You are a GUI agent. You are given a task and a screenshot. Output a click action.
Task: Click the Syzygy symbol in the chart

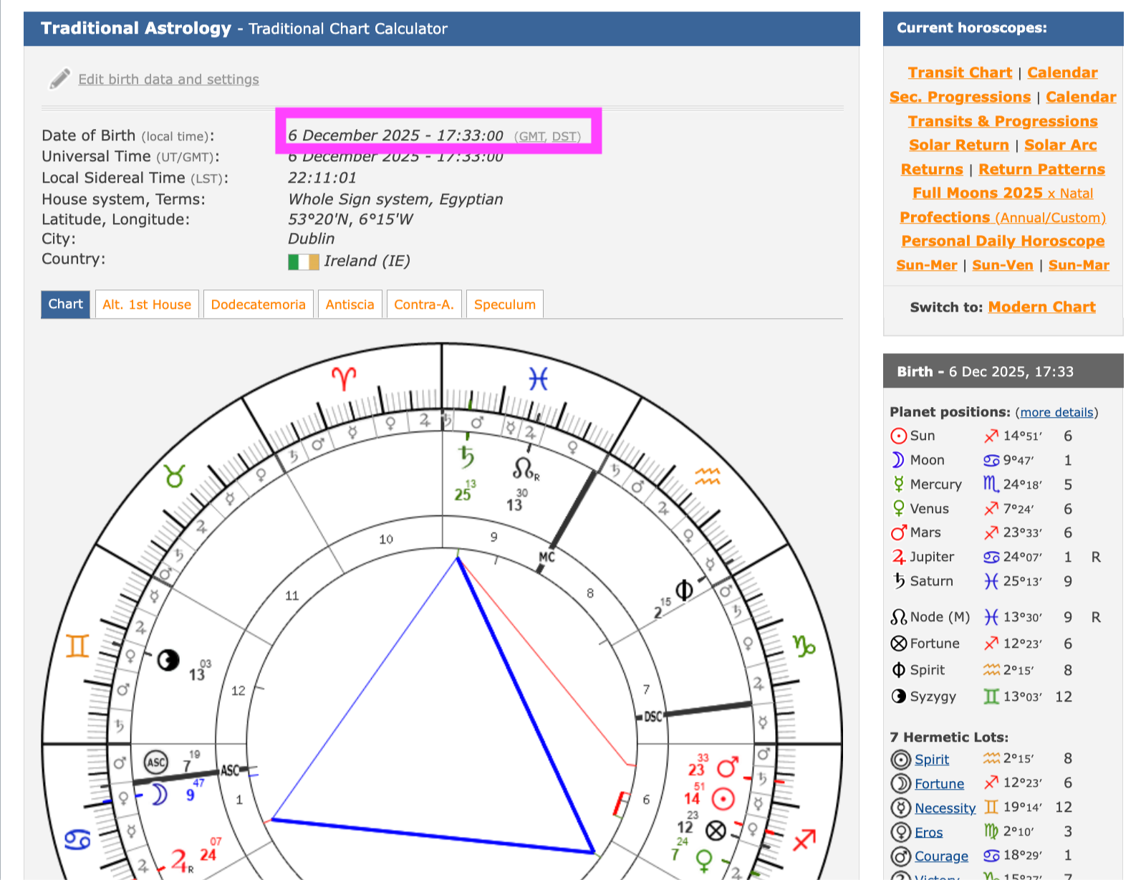tap(168, 660)
